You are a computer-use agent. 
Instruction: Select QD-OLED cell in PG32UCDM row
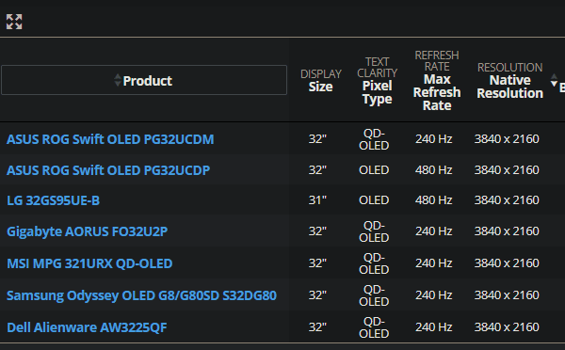point(374,139)
